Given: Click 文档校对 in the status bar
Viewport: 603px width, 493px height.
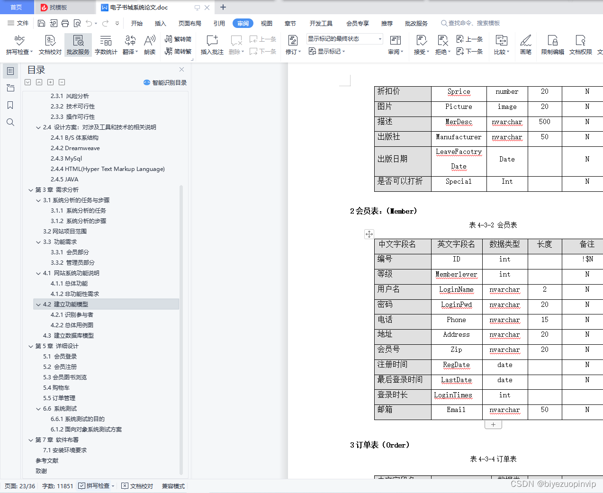Looking at the screenshot, I should coord(137,486).
